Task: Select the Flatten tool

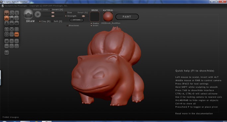Action: [x=12, y=18]
